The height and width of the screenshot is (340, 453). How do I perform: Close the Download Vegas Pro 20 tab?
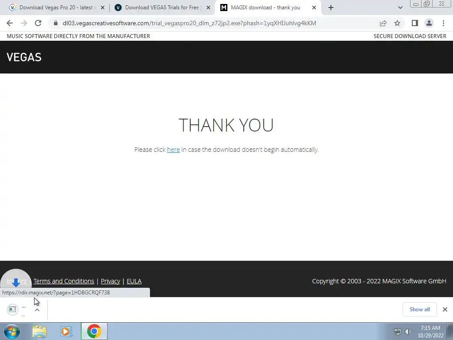pyautogui.click(x=103, y=8)
